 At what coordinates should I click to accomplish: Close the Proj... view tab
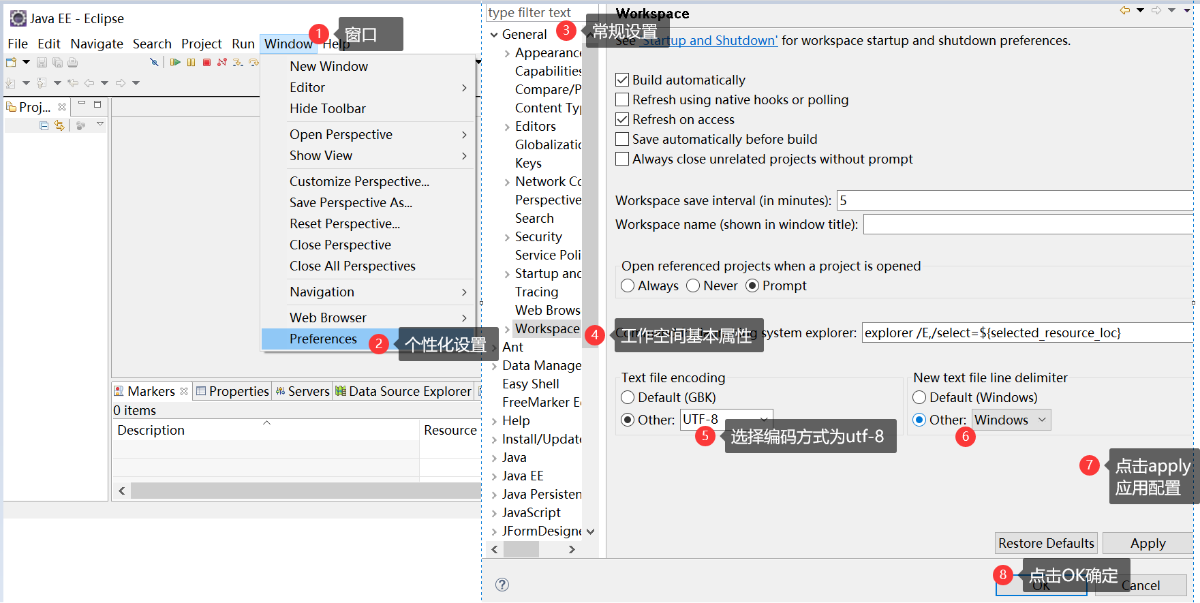[62, 107]
